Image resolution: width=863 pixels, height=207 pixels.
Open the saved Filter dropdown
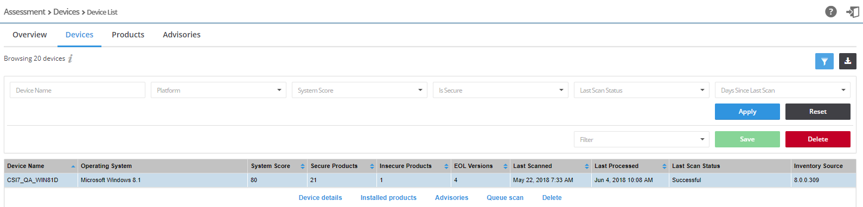642,139
